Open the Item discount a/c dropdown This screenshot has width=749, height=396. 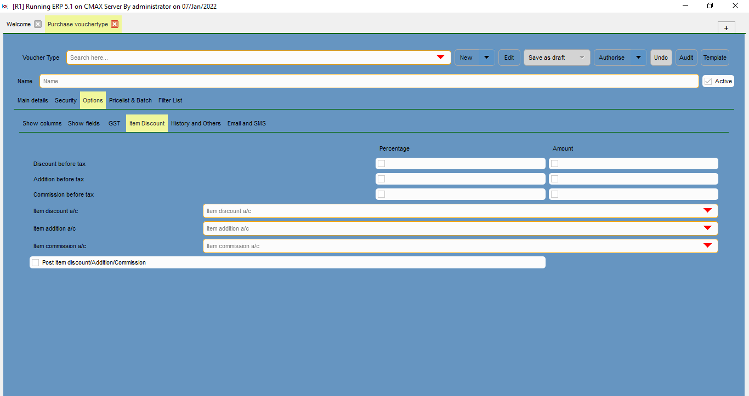click(x=707, y=211)
